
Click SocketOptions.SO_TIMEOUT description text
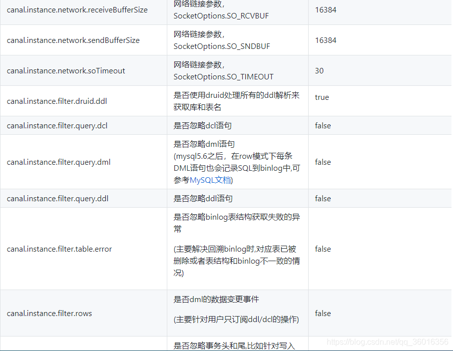(x=223, y=77)
